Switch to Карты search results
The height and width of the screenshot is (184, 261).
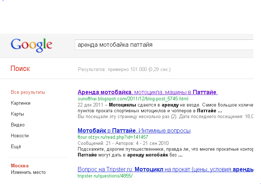click(17, 114)
